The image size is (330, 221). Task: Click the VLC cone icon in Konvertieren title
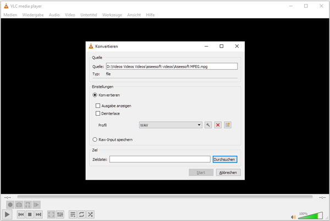[91, 46]
